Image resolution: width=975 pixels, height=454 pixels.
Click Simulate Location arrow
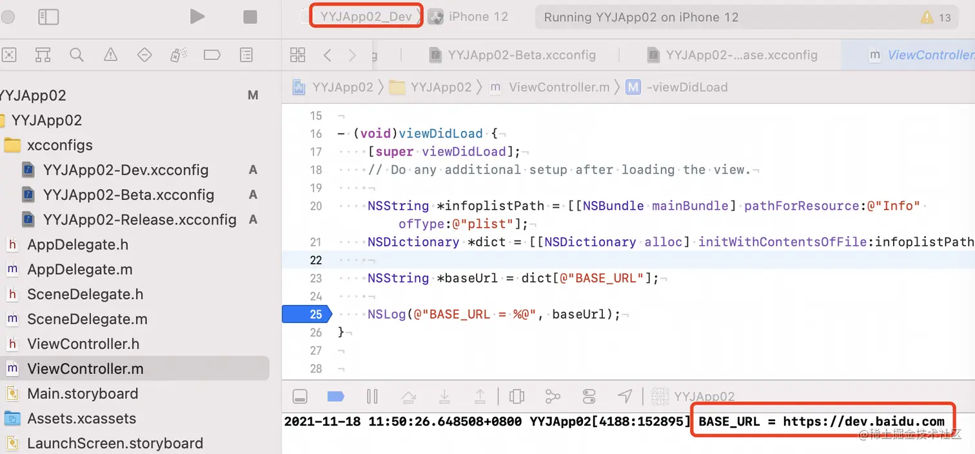625,396
